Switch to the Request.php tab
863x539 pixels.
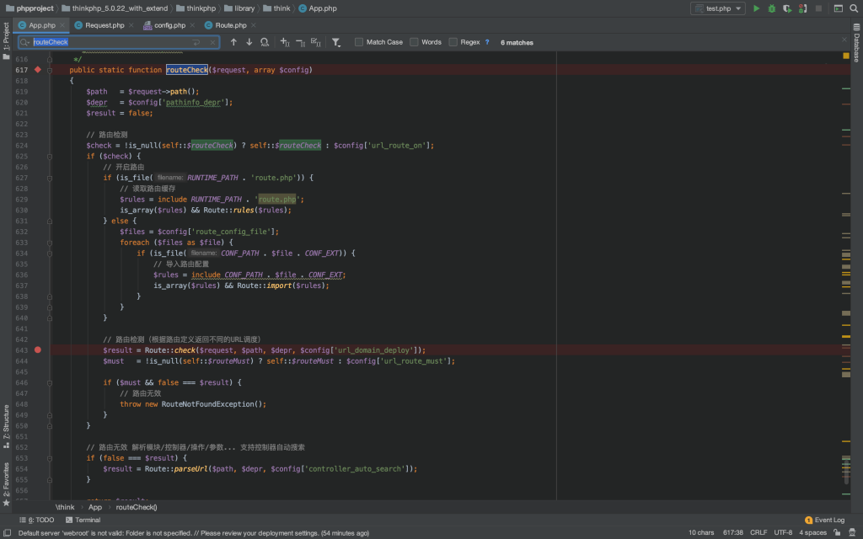[104, 25]
